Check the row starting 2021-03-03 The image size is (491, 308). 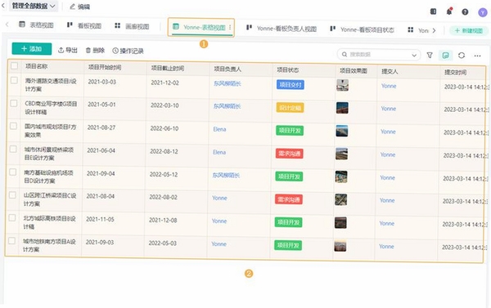pos(14,80)
